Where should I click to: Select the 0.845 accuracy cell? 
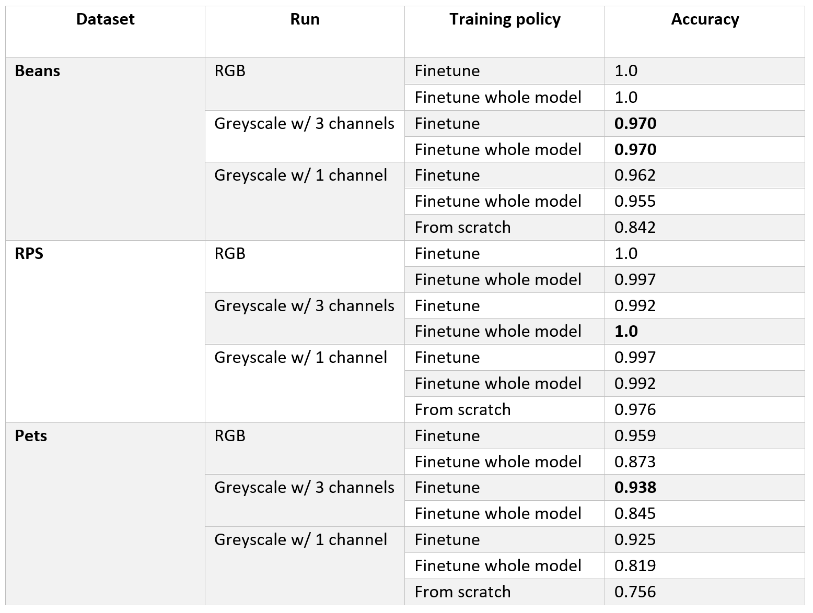click(x=635, y=514)
